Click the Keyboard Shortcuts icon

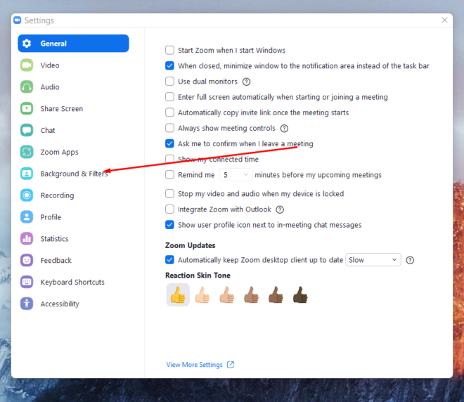click(x=27, y=282)
